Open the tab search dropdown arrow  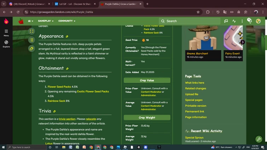[4, 4]
